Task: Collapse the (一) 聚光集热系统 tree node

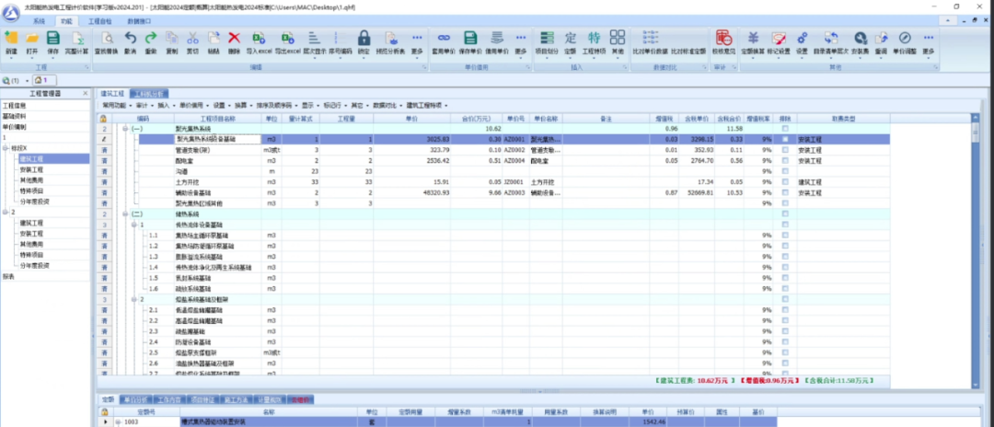Action: (125, 129)
